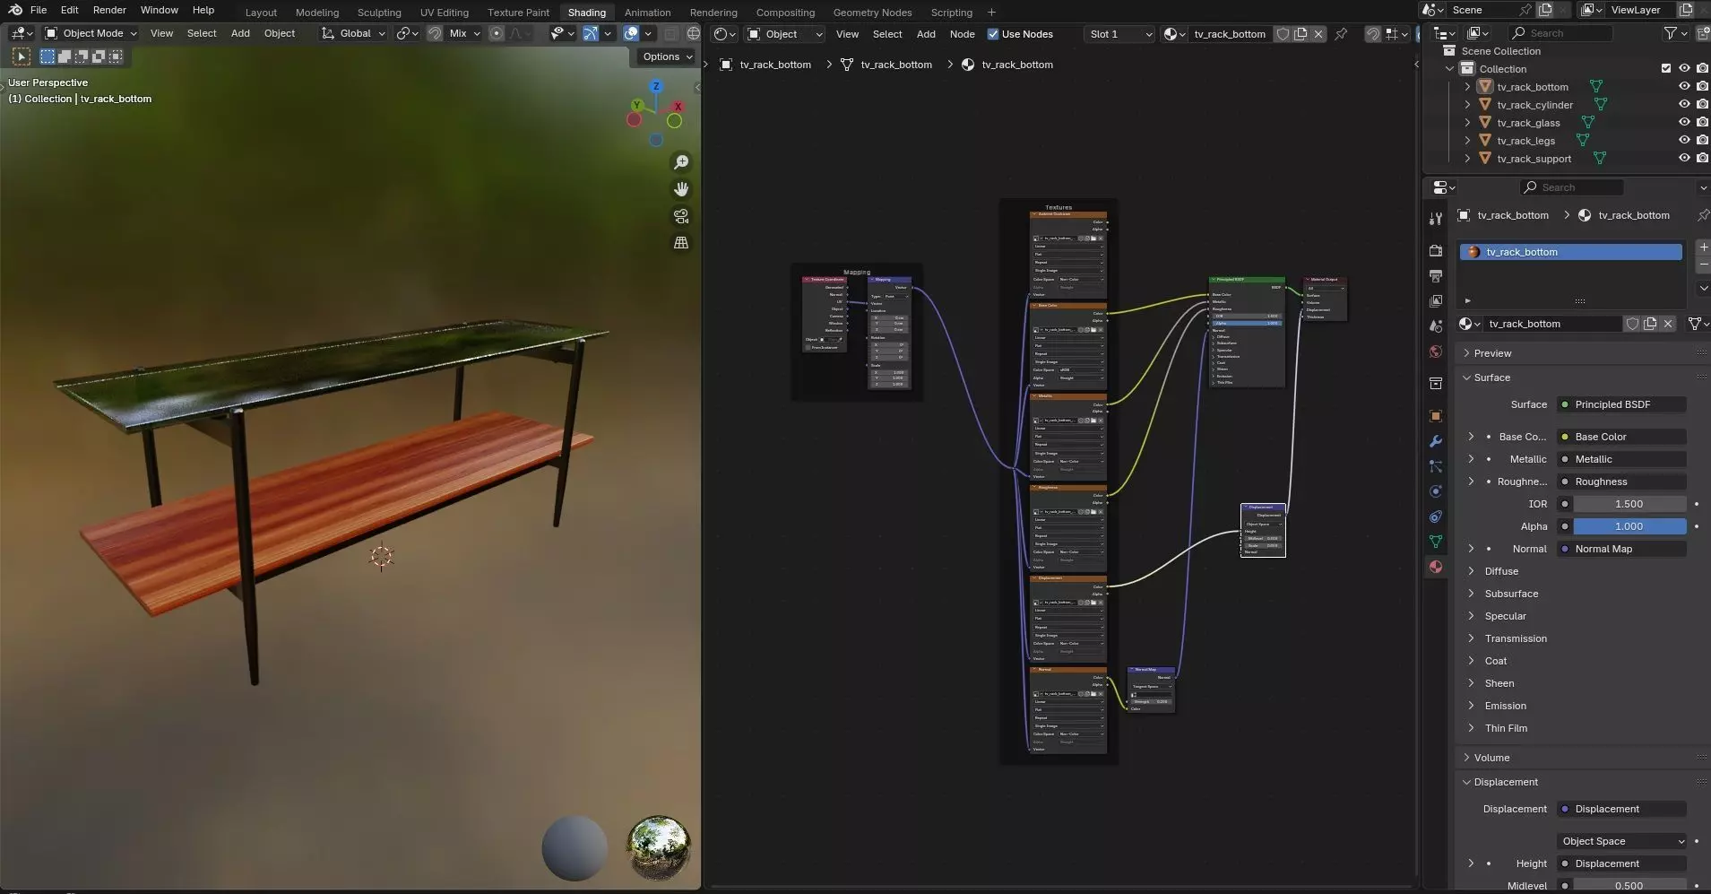Click the Roughness linked input button
The height and width of the screenshot is (894, 1711).
click(1622, 482)
